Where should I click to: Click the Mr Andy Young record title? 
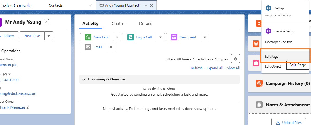point(23,22)
